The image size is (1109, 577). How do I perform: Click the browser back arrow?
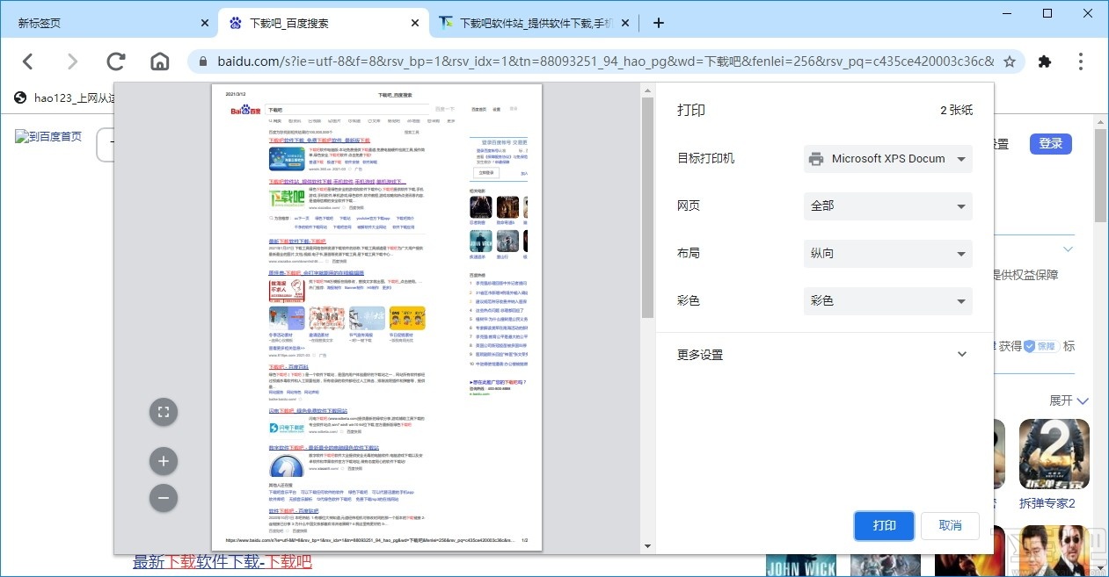(27, 61)
